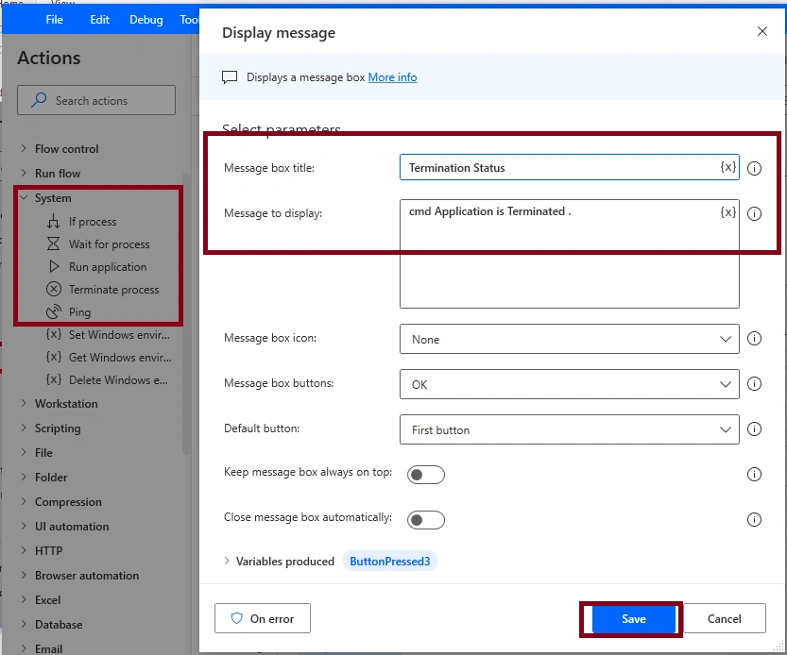This screenshot has width=787, height=655.
Task: Open the Default button dropdown
Action: coord(569,429)
